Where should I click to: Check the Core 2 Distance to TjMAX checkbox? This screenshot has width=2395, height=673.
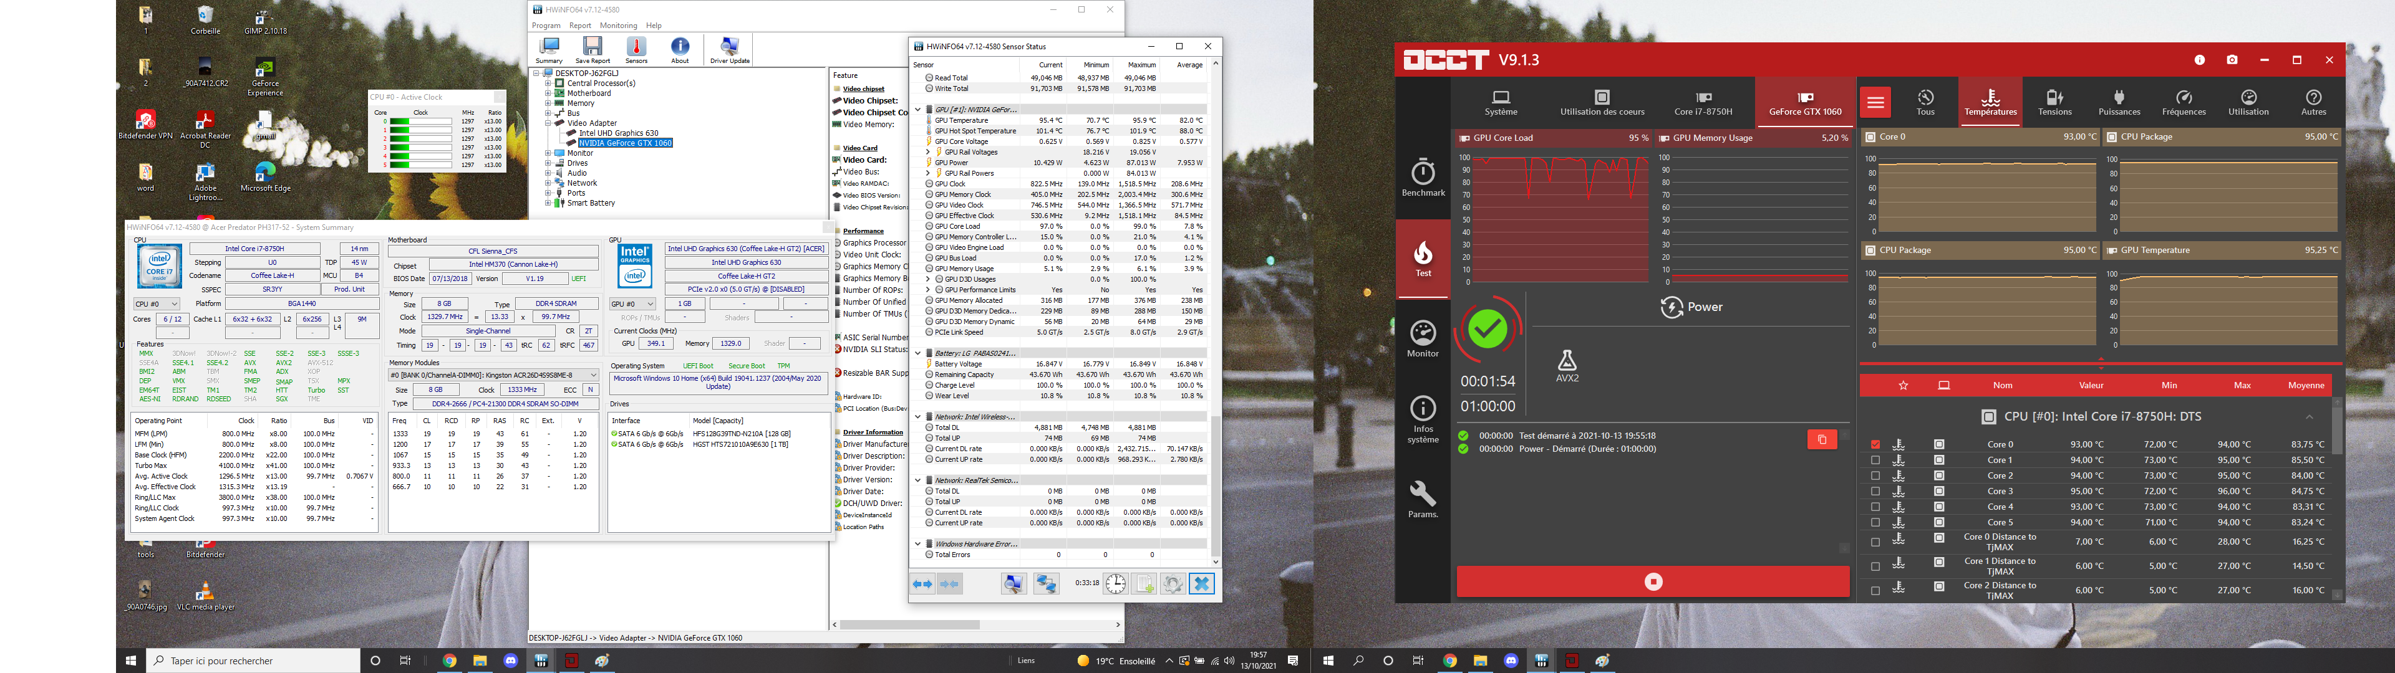click(1875, 590)
